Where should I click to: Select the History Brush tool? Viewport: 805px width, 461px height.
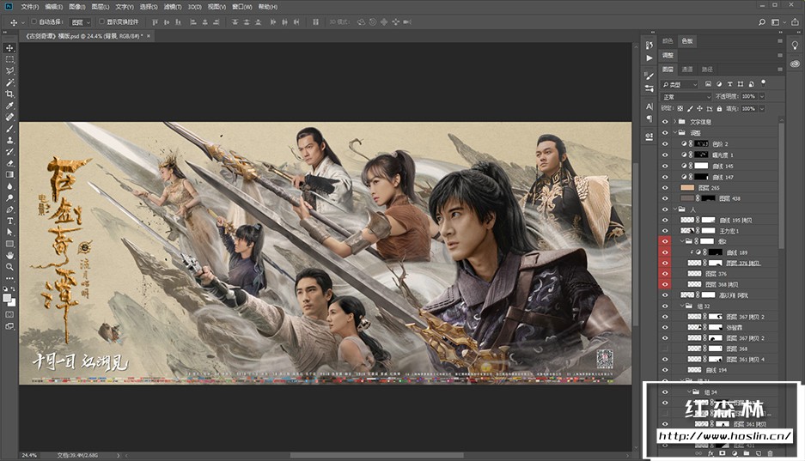coord(9,152)
